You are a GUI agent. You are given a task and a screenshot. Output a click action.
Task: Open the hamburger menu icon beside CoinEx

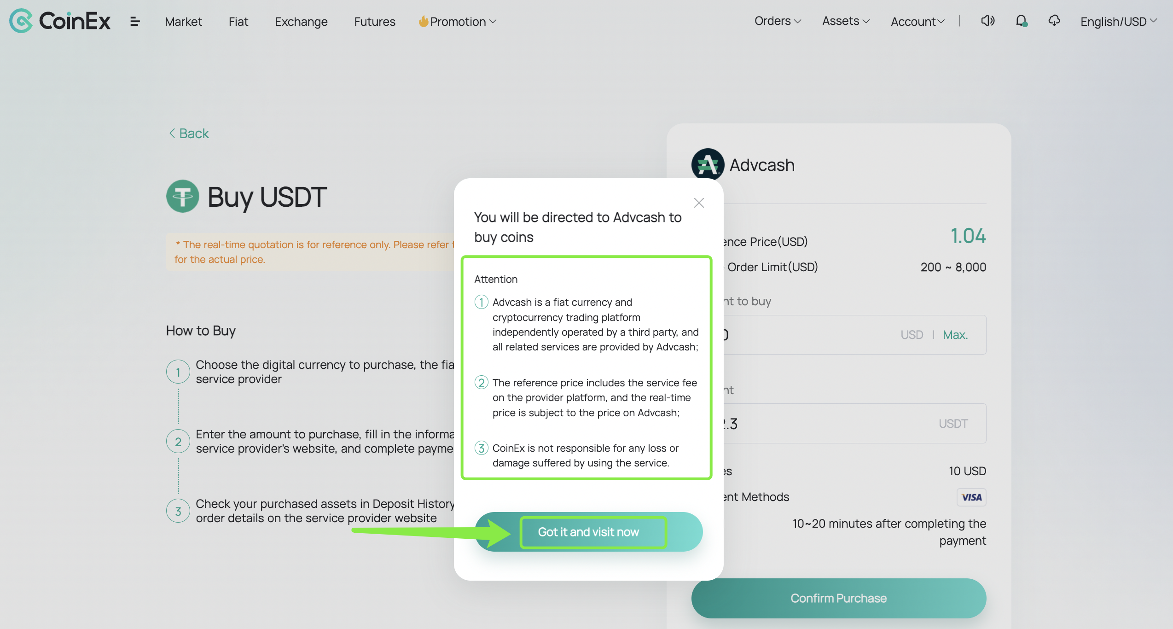pos(135,21)
